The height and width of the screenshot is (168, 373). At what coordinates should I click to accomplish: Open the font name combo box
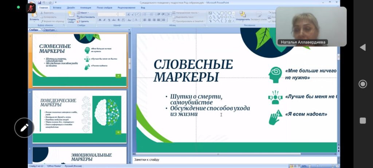point(108,14)
